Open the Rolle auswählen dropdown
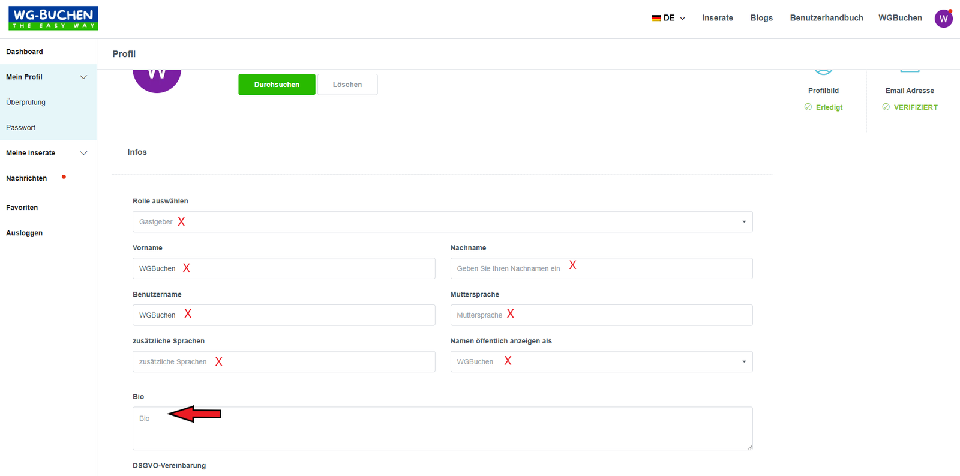Screen dimensions: 960x476 (x=442, y=221)
